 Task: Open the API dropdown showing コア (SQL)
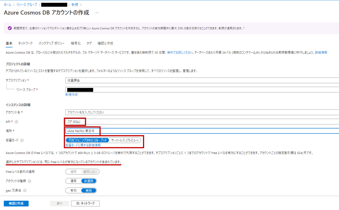[202, 122]
